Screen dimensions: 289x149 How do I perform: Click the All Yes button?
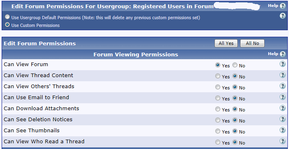click(226, 43)
